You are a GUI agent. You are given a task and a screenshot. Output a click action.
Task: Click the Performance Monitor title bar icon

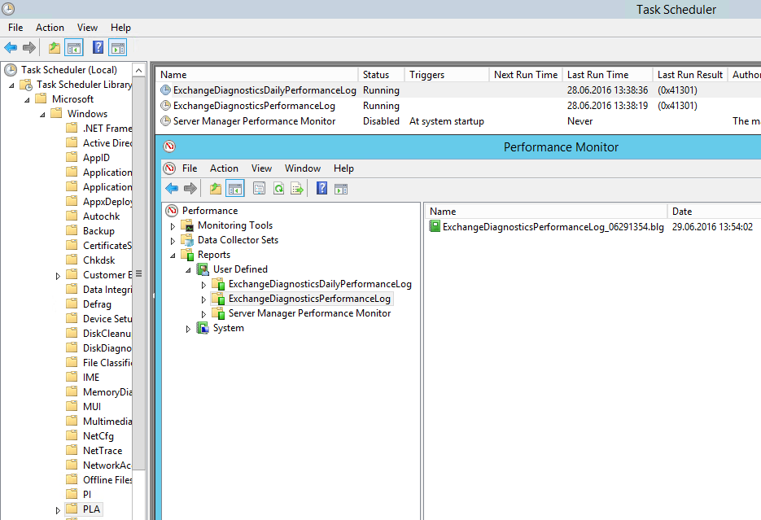pyautogui.click(x=169, y=146)
